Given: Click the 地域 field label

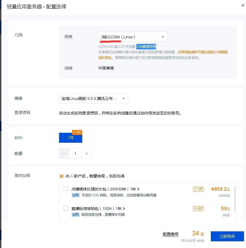Looking at the screenshot, I should point(68,68).
